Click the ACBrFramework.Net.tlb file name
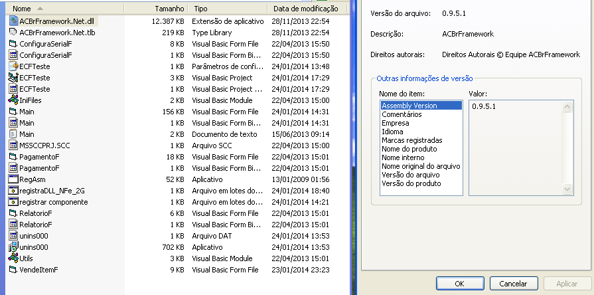 click(57, 33)
